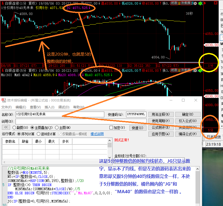Click the 最小 column header

[x=39, y=141]
